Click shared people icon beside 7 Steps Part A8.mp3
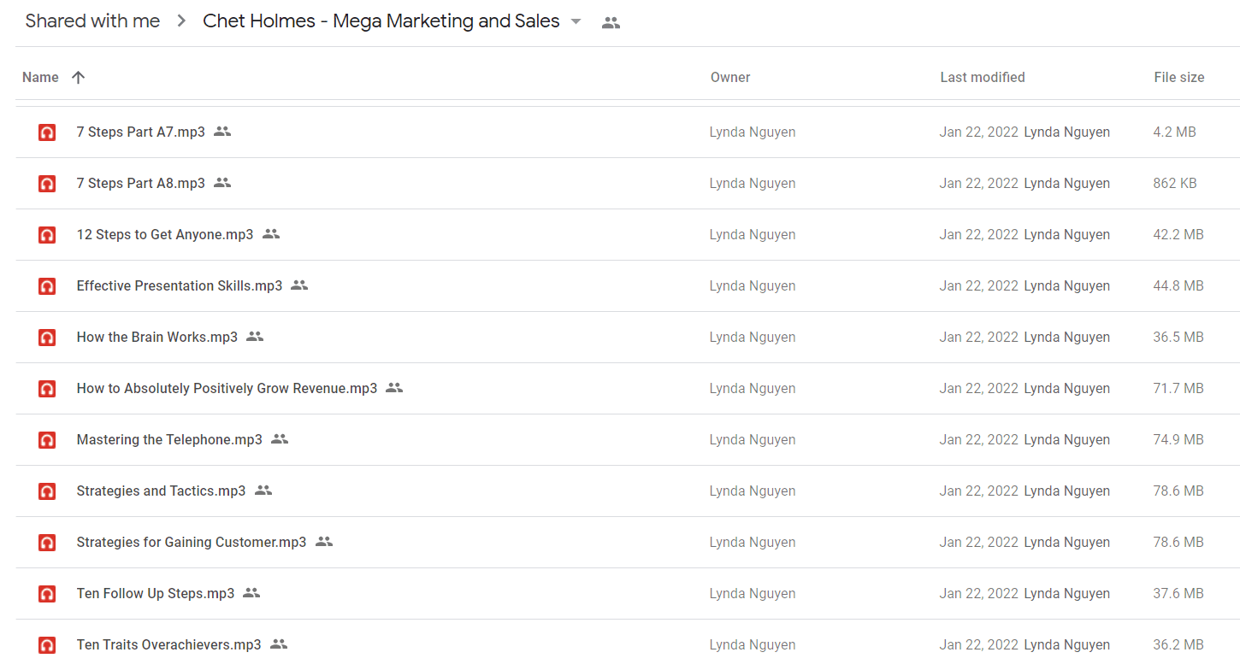1240x670 pixels. pos(222,183)
